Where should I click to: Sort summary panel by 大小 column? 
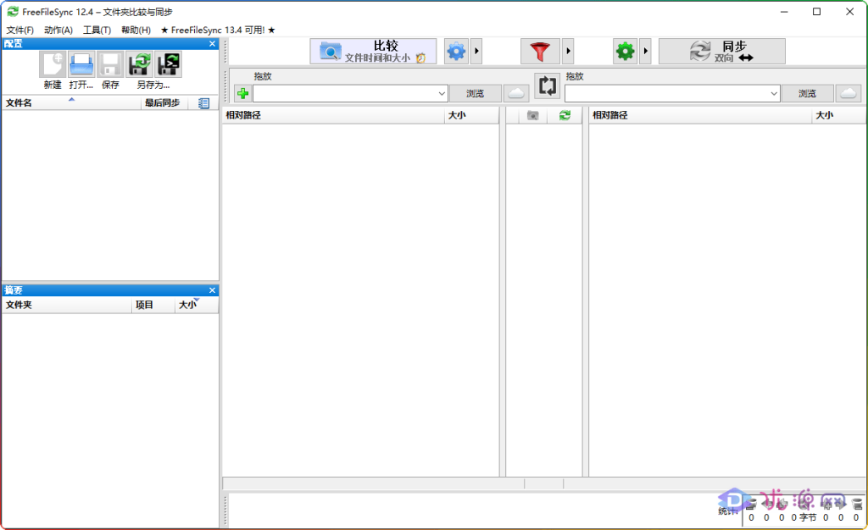coord(197,305)
